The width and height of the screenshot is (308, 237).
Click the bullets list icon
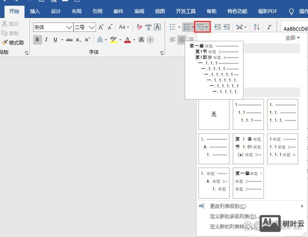172,27
